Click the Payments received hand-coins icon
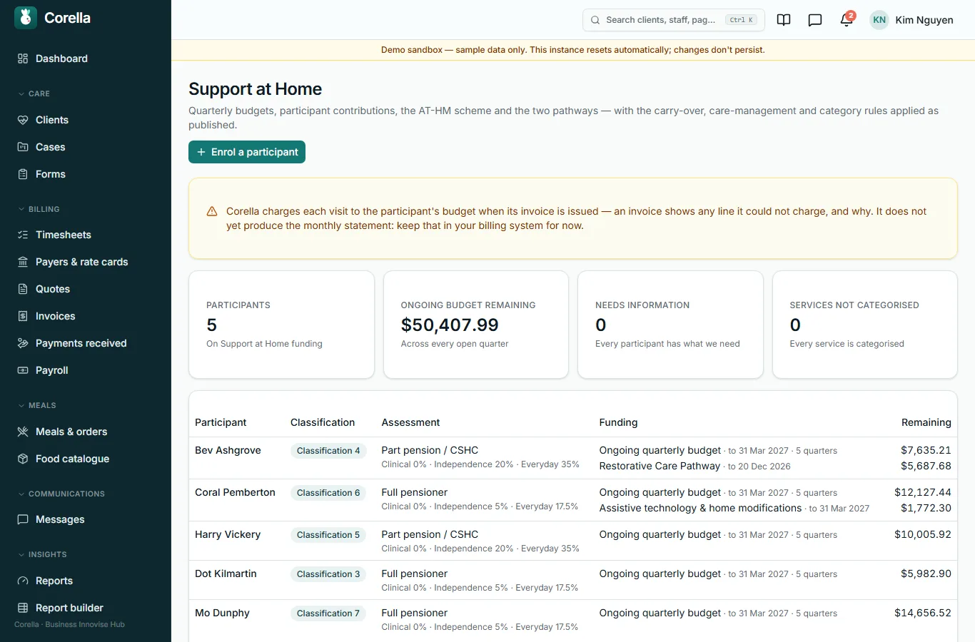This screenshot has height=642, width=975. pos(23,343)
